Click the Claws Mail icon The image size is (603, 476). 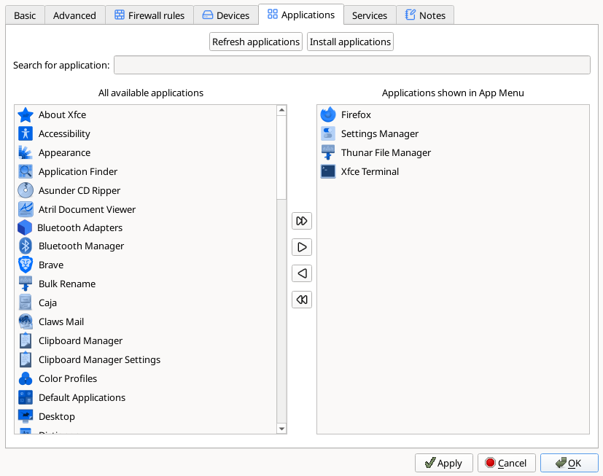pyautogui.click(x=26, y=321)
